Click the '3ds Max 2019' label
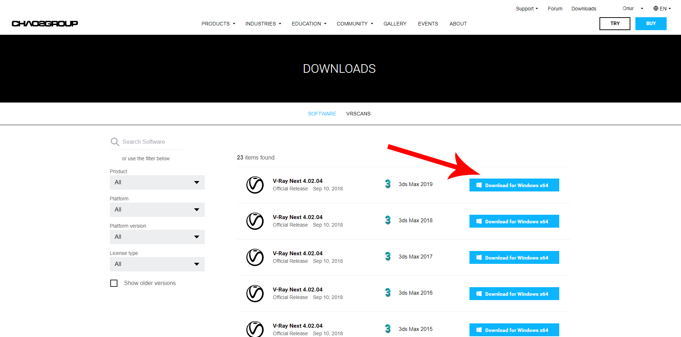681x337 pixels. pos(416,184)
